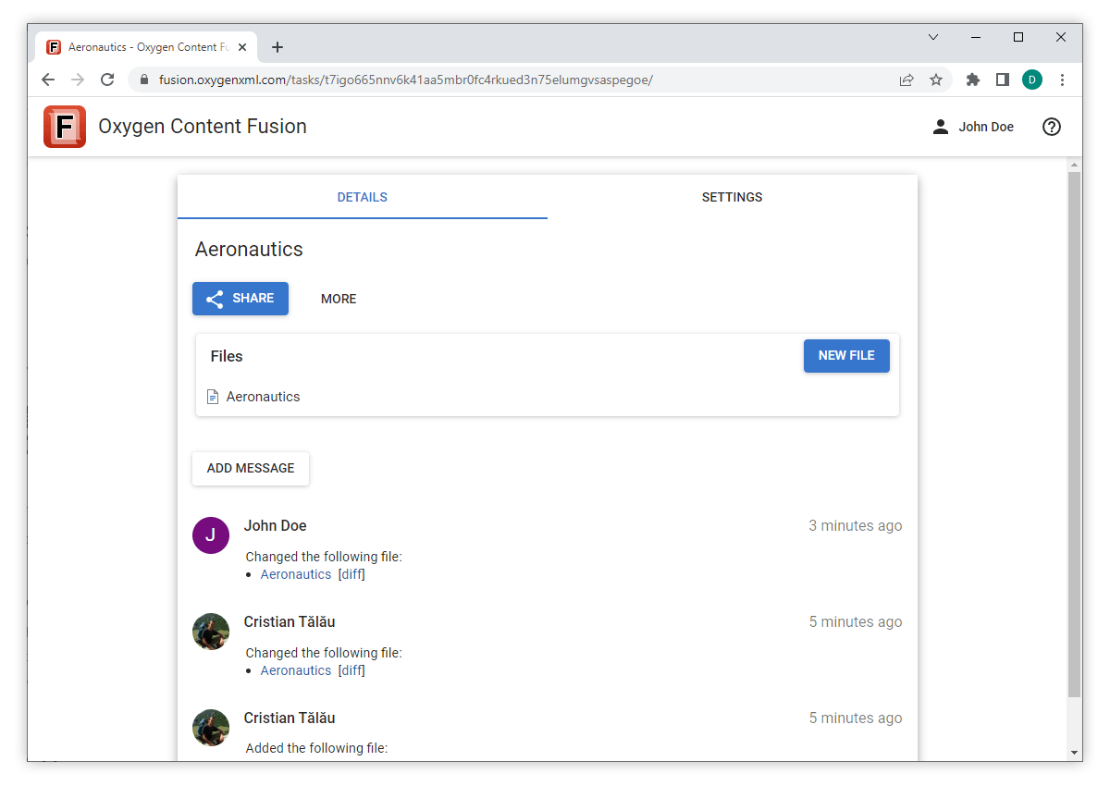Click the '3 minutes ago' timestamp

[x=856, y=525]
